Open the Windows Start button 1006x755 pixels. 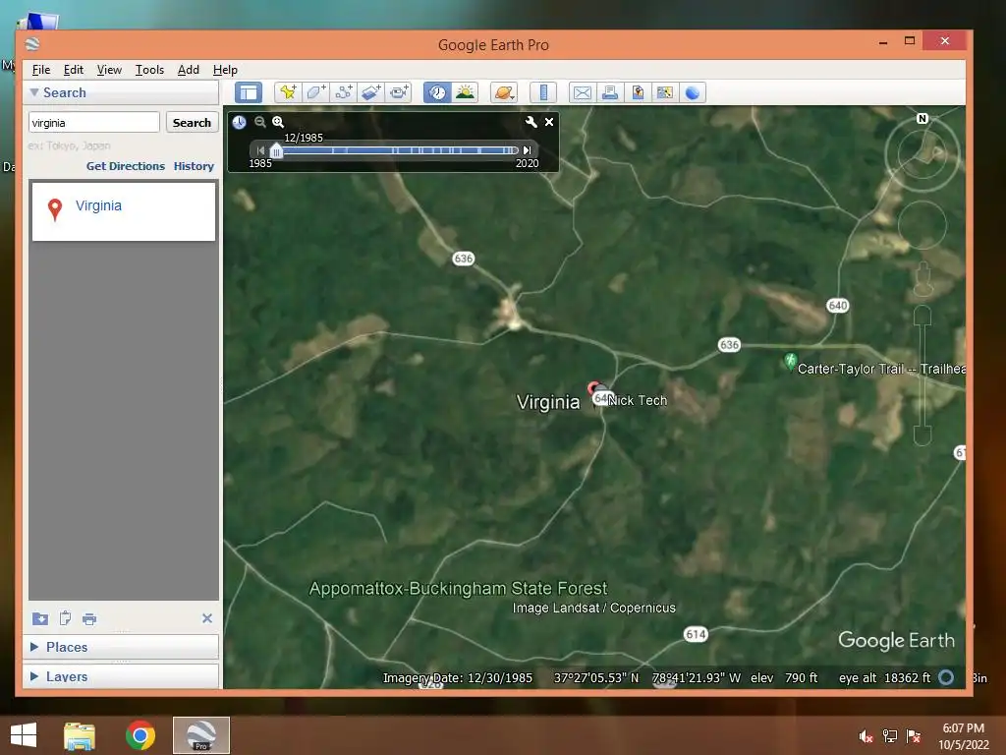click(24, 735)
